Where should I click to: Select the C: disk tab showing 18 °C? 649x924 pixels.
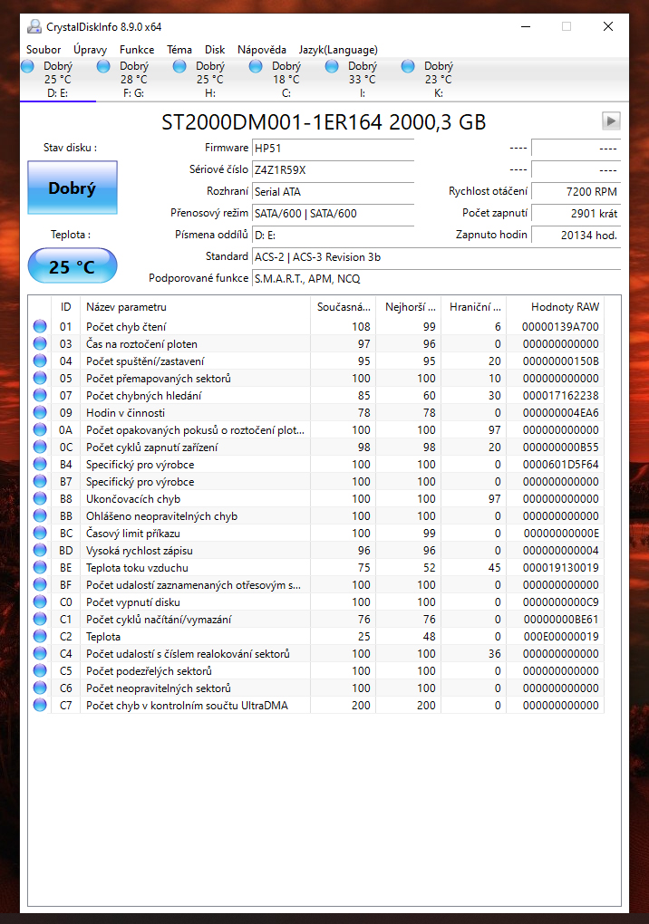tap(286, 79)
